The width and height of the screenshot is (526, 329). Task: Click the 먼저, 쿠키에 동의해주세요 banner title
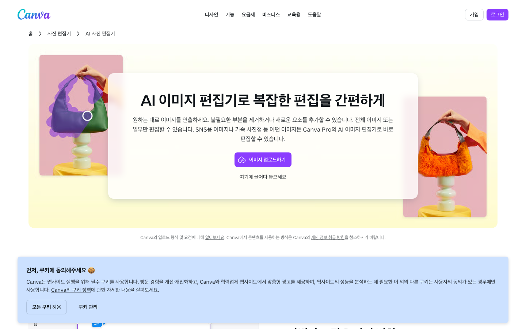coord(61,270)
